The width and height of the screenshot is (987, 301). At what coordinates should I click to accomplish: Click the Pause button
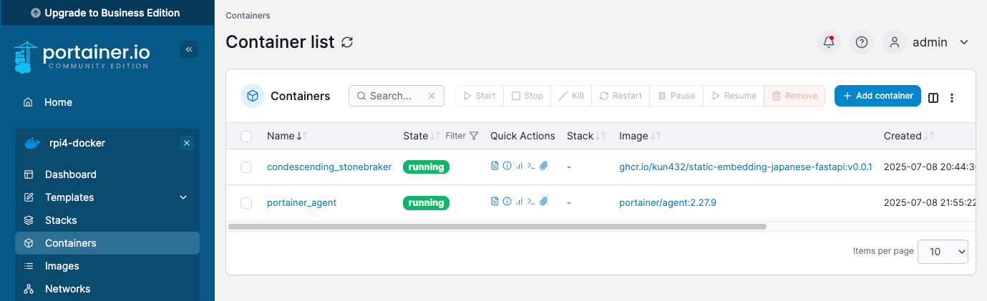(x=676, y=96)
